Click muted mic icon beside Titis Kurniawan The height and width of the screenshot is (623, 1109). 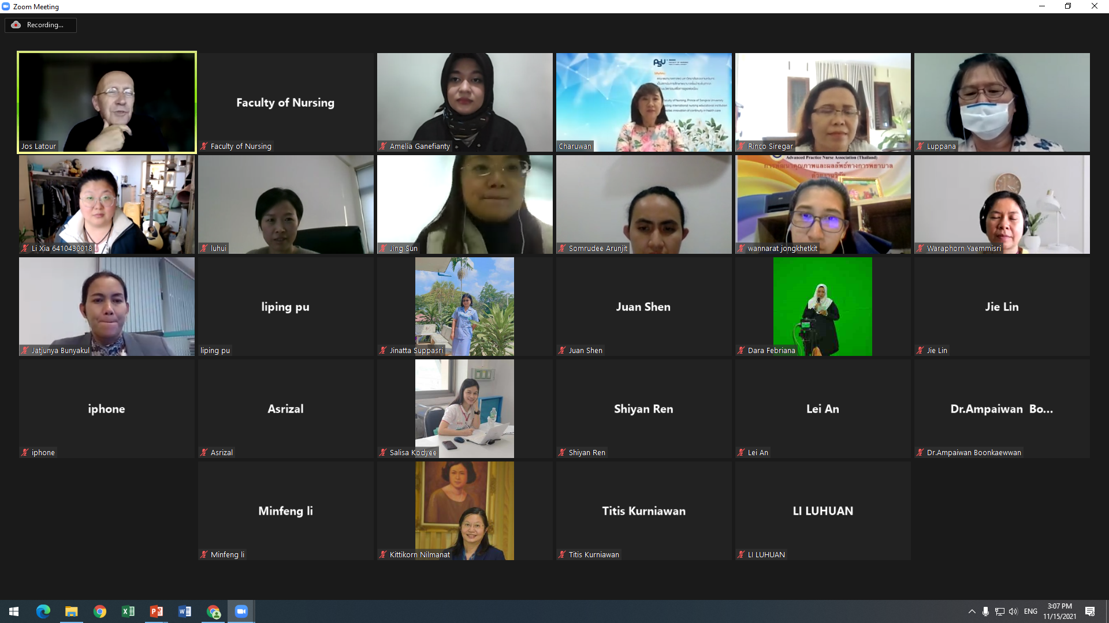562,555
